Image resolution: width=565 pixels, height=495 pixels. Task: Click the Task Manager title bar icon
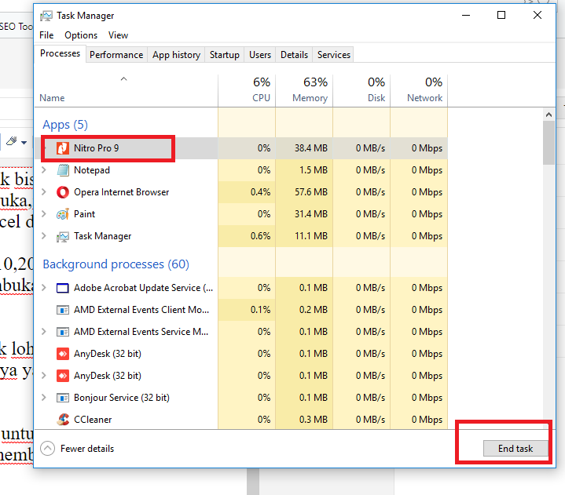coord(46,16)
